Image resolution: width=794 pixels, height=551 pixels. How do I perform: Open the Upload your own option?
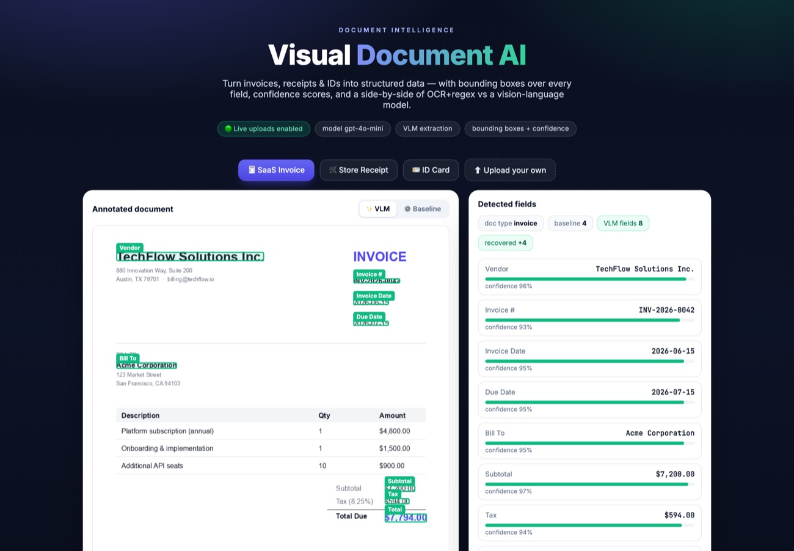510,170
